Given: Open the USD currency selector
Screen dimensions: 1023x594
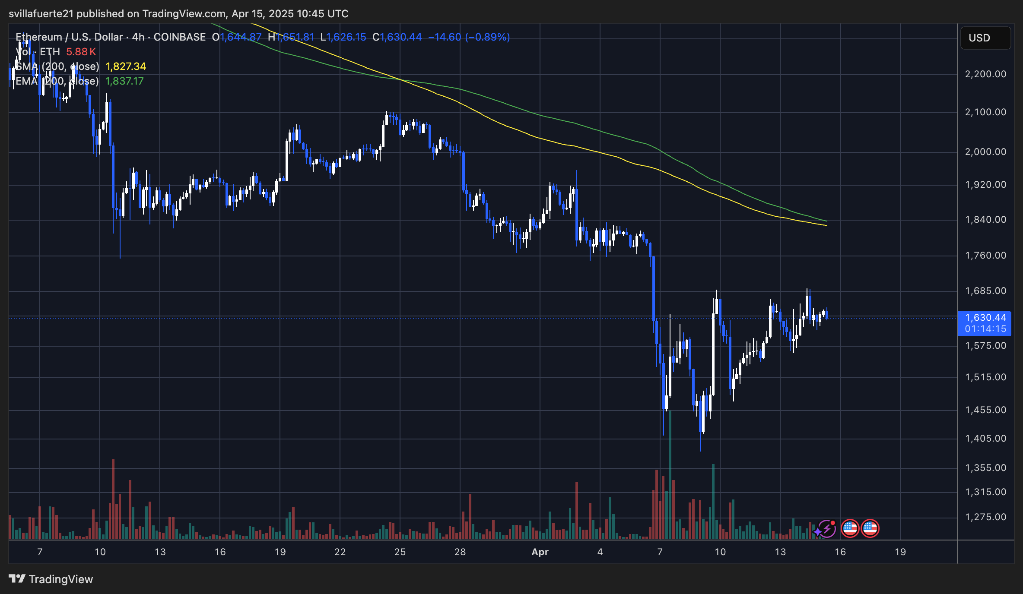Looking at the screenshot, I should (985, 38).
